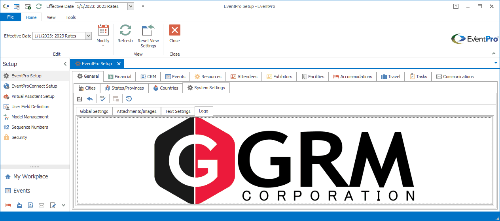Screen dimensions: 500x221
Task: Select the Home ribbon tab
Action: (31, 17)
